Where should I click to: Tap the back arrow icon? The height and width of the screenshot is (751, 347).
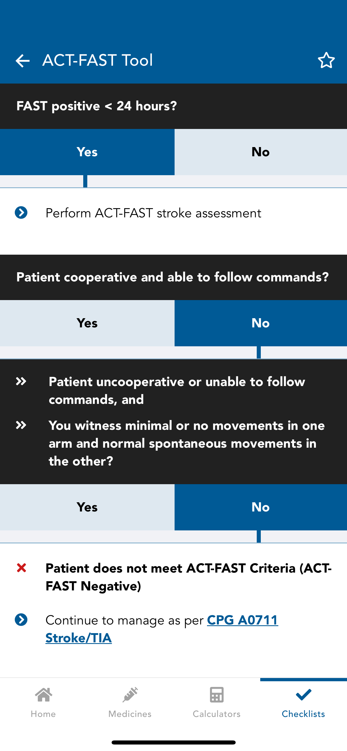click(22, 61)
